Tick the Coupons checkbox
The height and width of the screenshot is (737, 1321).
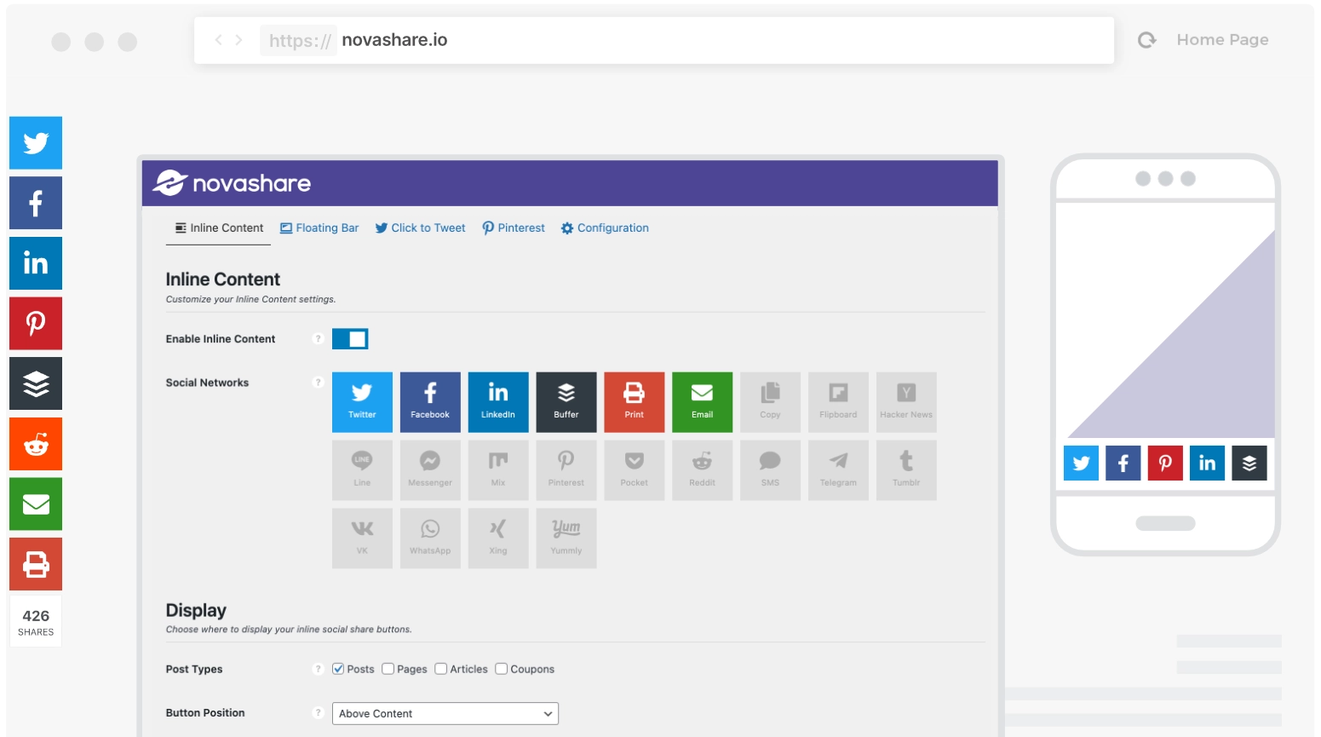[502, 669]
